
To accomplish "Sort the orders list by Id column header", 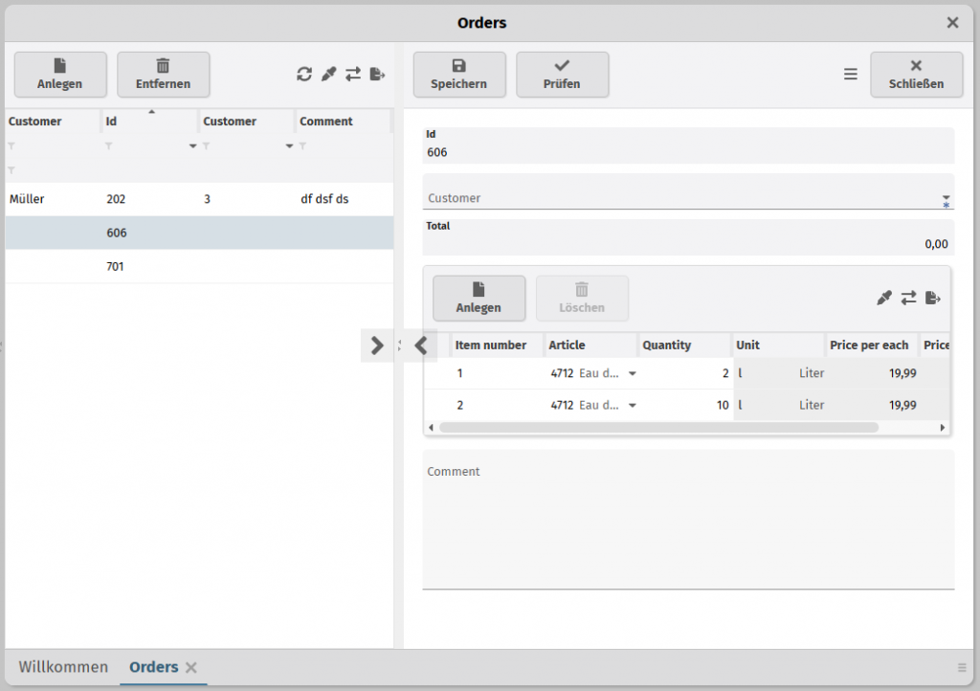I will click(x=148, y=122).
